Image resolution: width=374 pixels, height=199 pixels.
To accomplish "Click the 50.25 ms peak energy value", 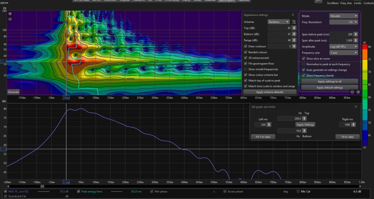I will [x=136, y=192].
